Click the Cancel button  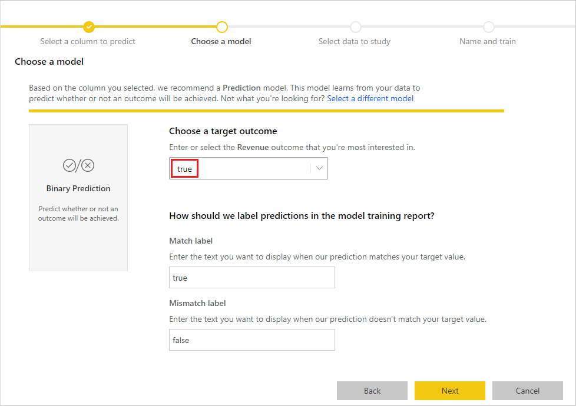point(528,391)
